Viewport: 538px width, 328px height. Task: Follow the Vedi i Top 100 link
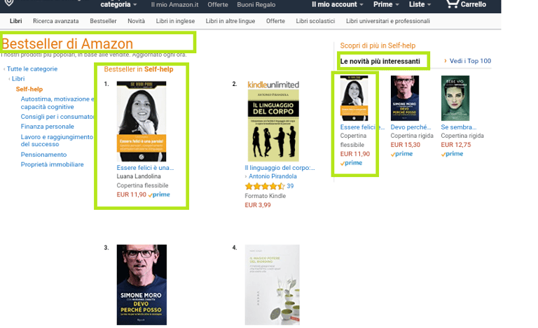[470, 61]
